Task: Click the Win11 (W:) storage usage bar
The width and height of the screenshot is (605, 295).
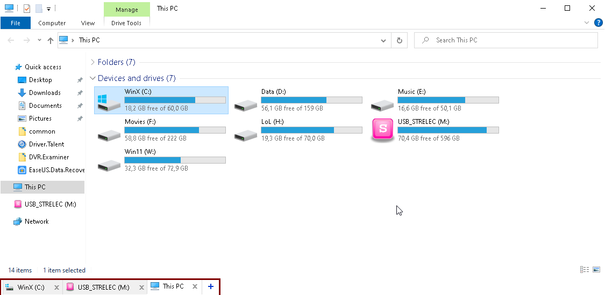Action: pos(175,160)
